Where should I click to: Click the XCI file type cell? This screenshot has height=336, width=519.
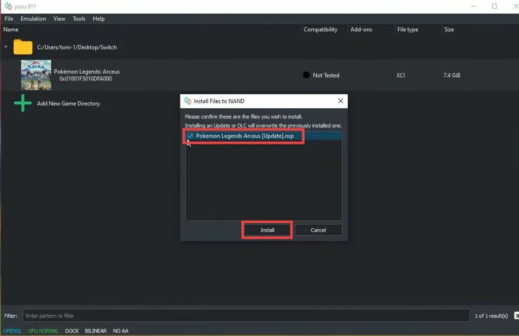pyautogui.click(x=400, y=75)
